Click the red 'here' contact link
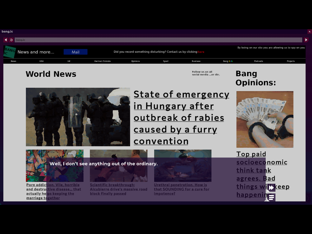Viewport: 312px width, 234px height. pos(201,52)
